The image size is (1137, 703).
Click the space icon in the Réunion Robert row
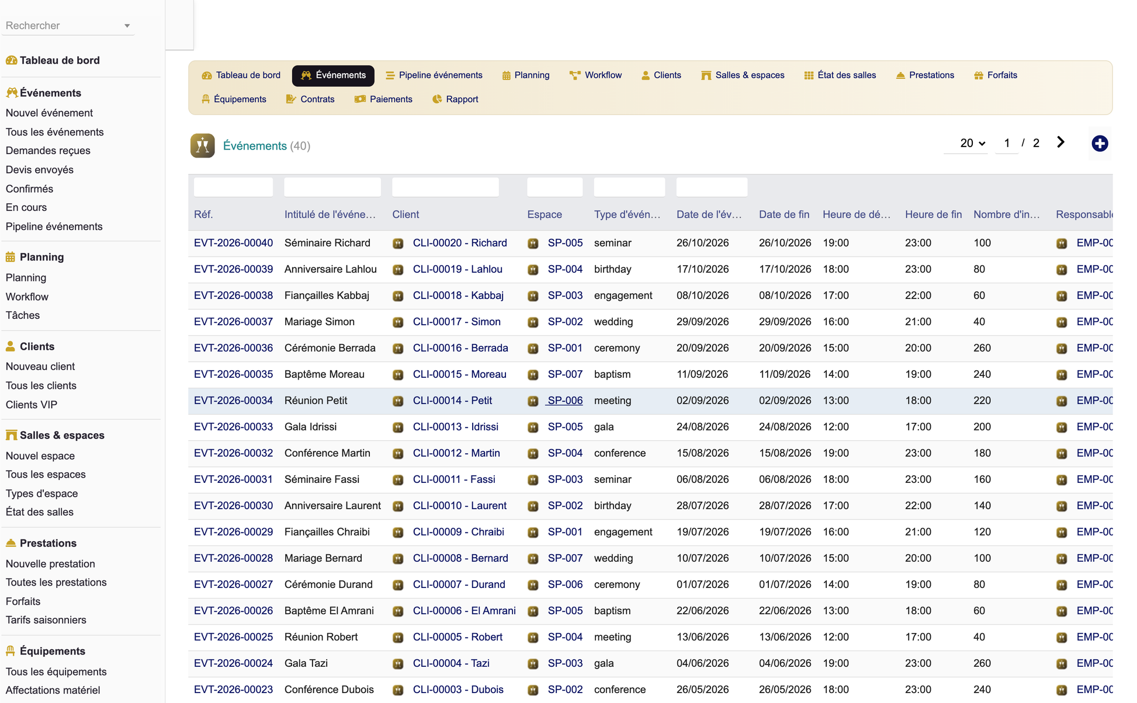[533, 638]
